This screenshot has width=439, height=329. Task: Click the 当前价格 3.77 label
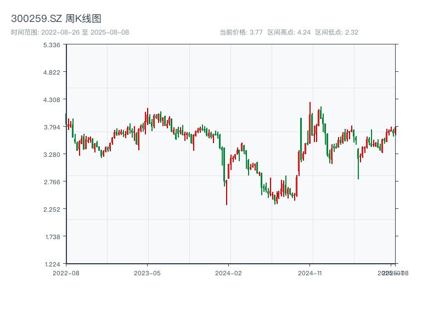point(241,32)
